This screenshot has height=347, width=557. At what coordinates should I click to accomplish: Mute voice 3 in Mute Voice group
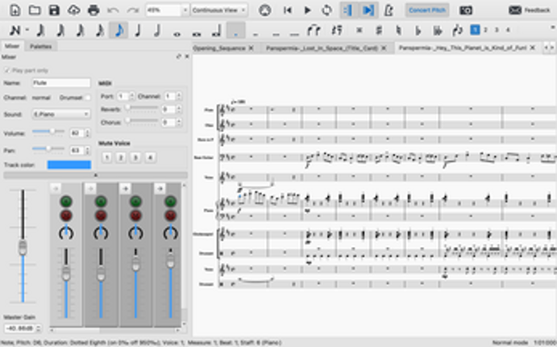pos(135,157)
